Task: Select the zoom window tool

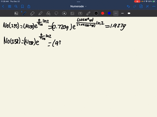Action: 16,13
